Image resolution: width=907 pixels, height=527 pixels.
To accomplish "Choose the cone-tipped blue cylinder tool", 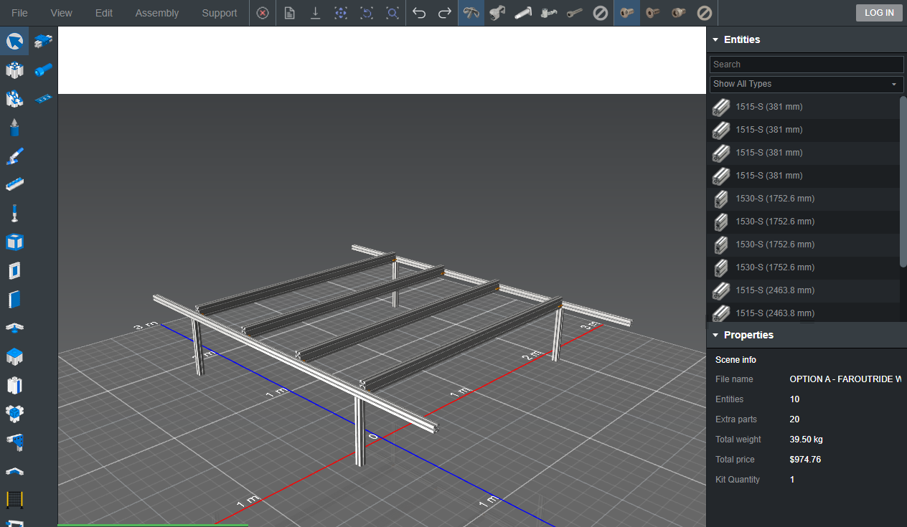I will (14, 128).
